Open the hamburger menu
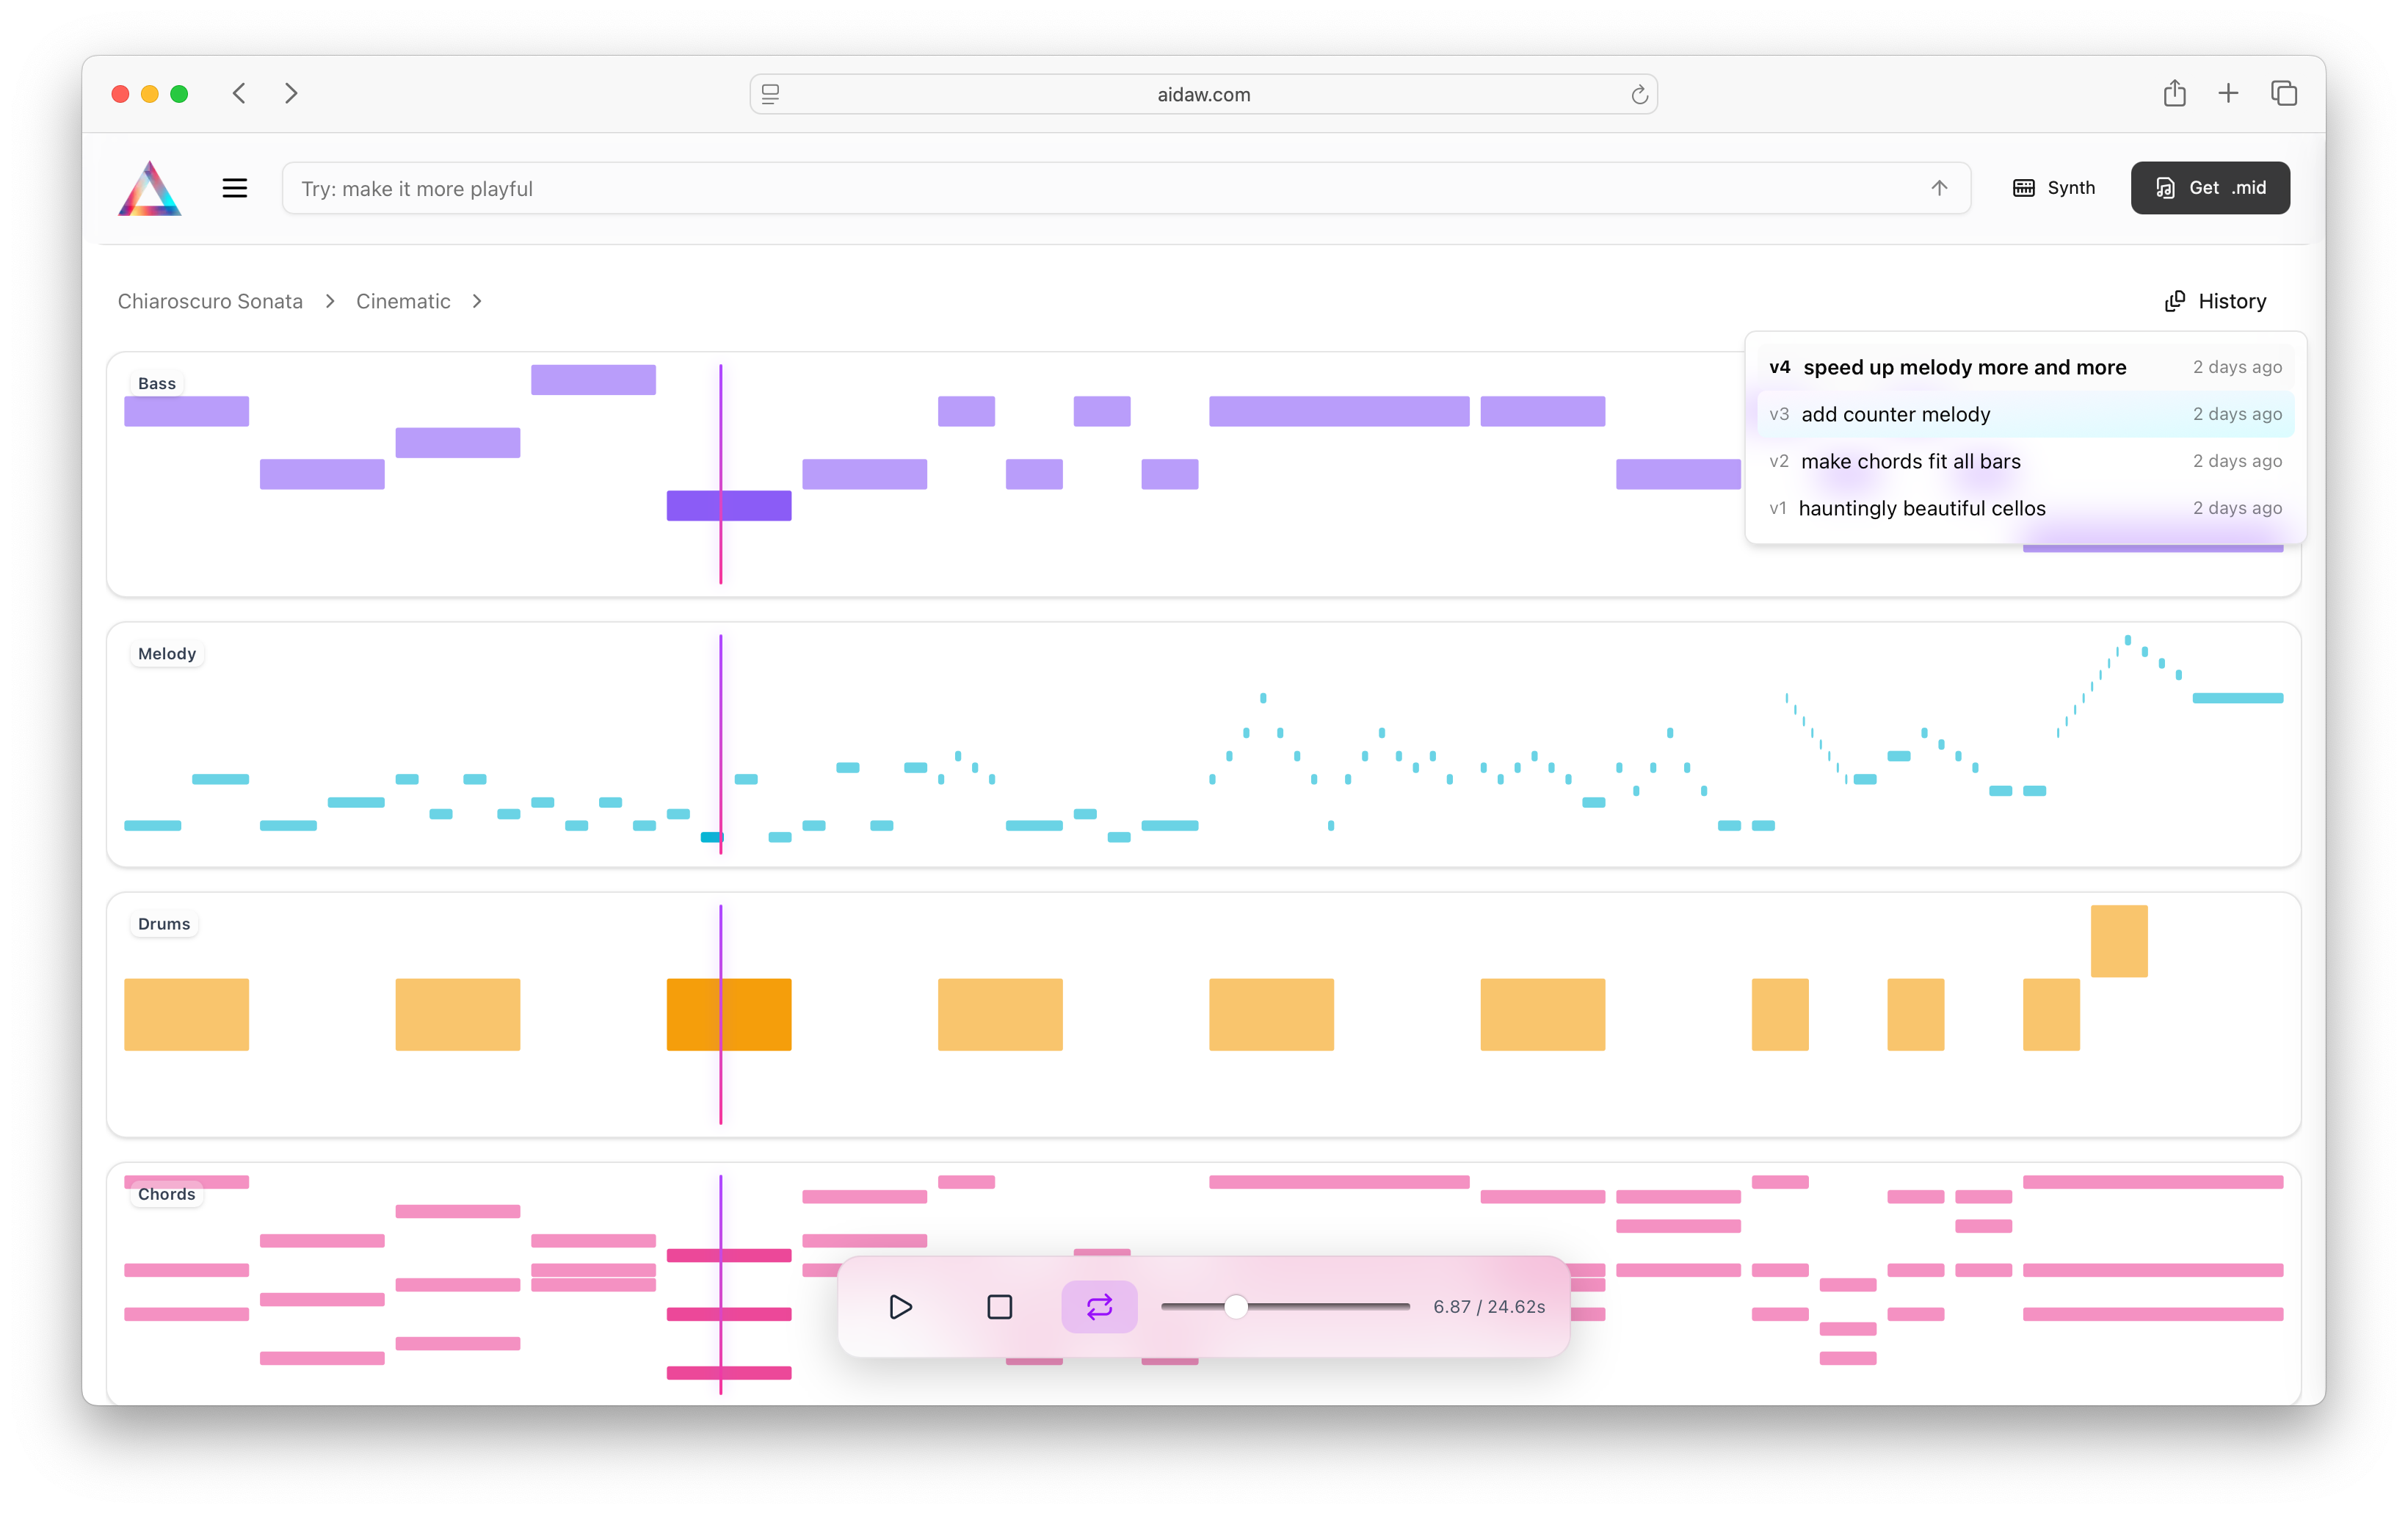The image size is (2408, 1514). click(x=234, y=188)
